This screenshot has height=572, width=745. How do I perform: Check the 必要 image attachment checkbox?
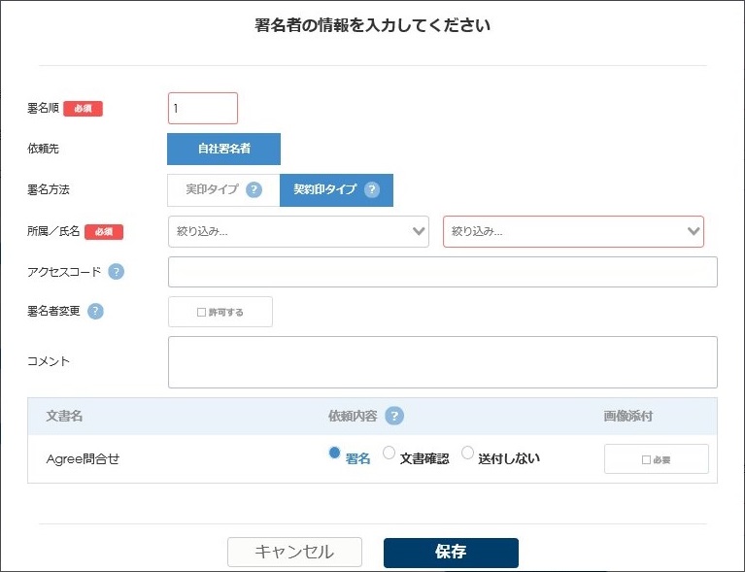tap(646, 460)
